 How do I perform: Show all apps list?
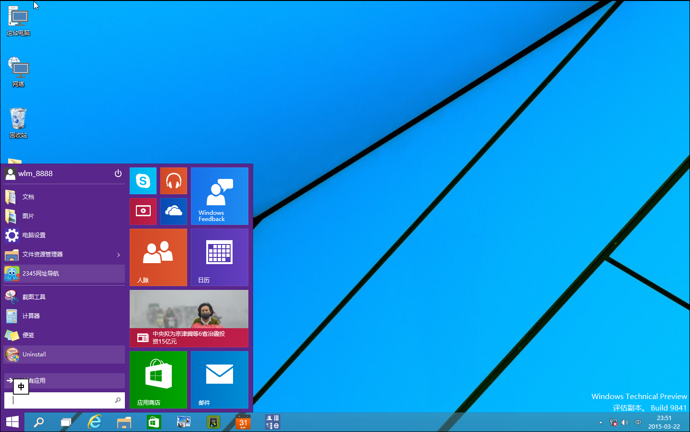64,381
